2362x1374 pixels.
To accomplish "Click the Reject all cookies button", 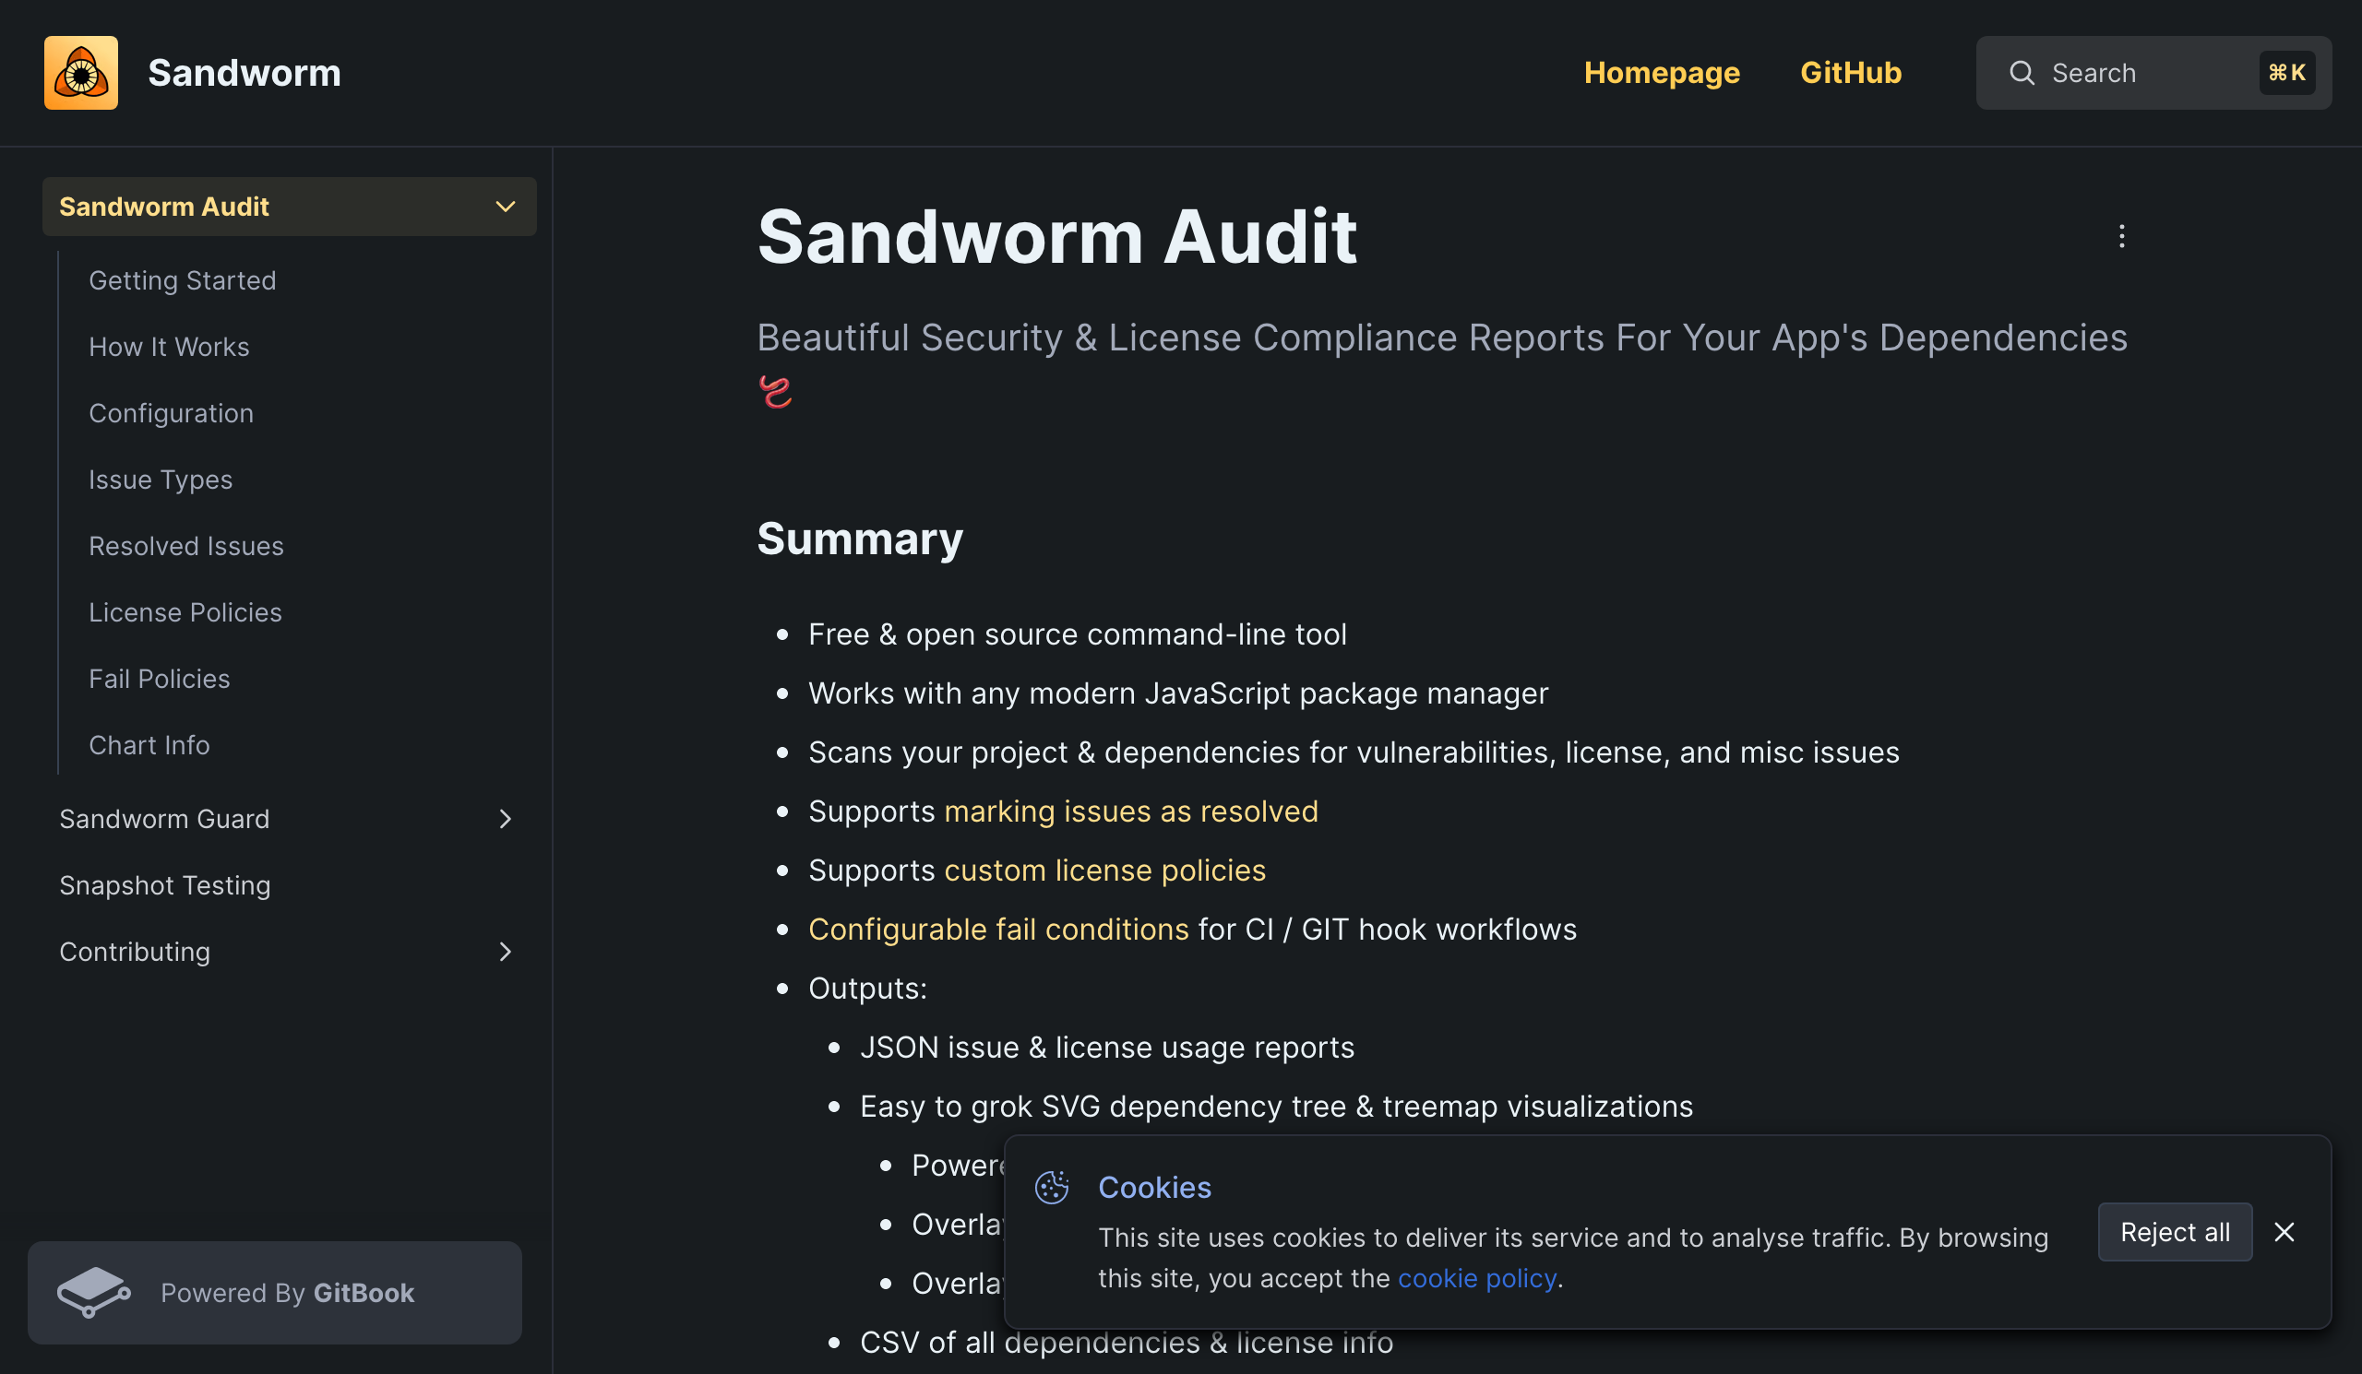I will pos(2175,1233).
